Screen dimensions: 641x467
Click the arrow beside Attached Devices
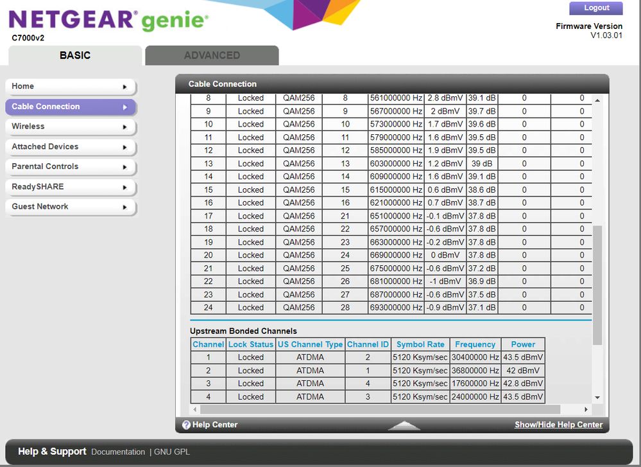pyautogui.click(x=125, y=147)
